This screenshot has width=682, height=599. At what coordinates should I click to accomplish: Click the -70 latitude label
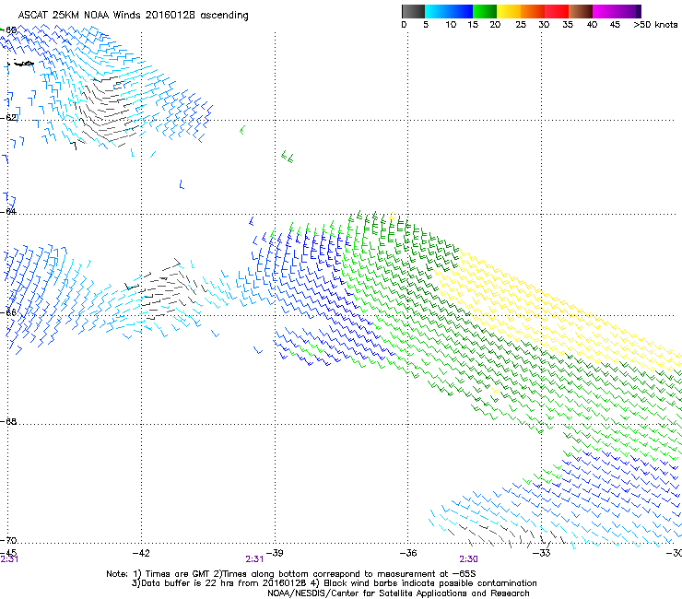9,540
